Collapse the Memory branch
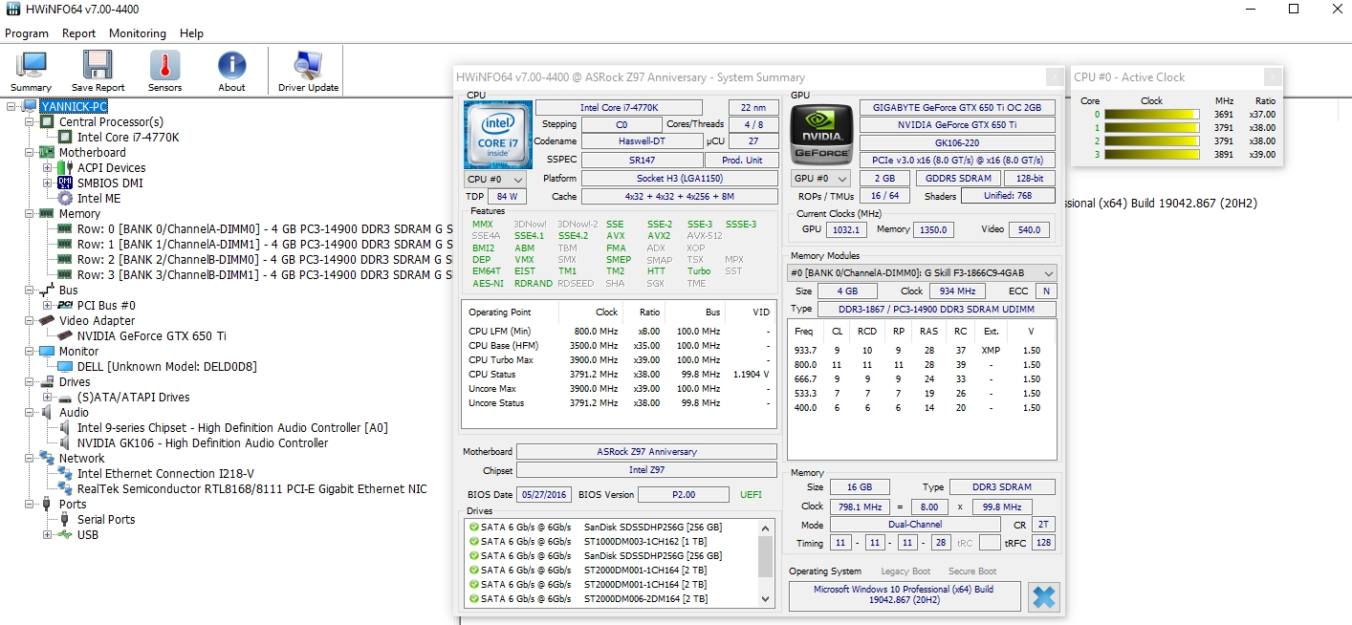The width and height of the screenshot is (1352, 625). pyautogui.click(x=29, y=213)
